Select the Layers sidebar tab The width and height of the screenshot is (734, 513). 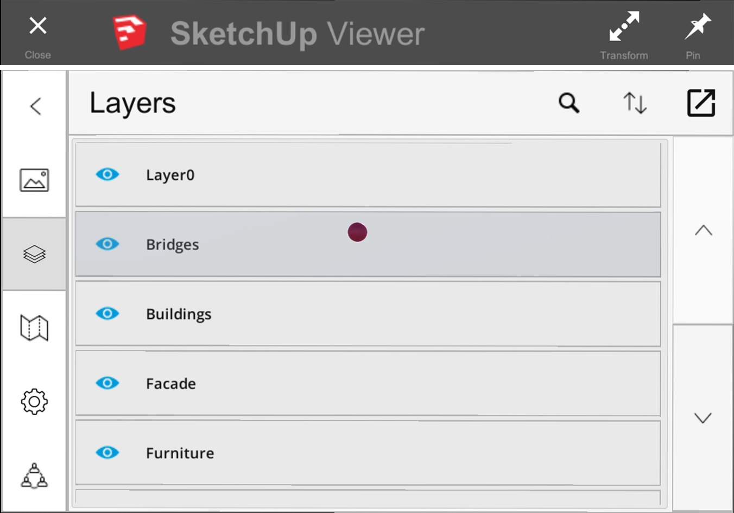(x=34, y=254)
